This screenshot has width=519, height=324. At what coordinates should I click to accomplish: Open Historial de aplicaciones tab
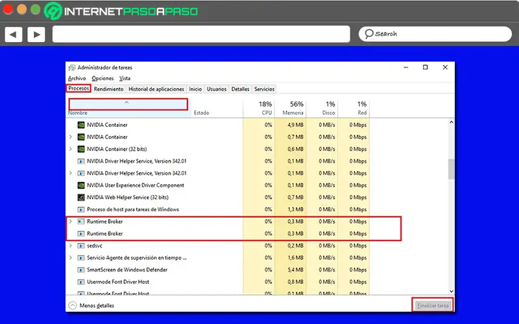click(x=156, y=89)
